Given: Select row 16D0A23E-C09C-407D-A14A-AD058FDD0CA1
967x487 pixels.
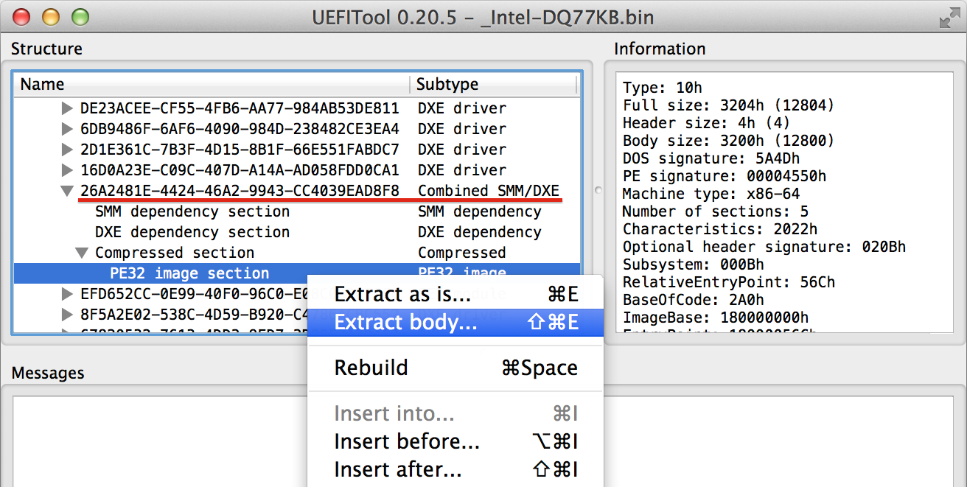Looking at the screenshot, I should click(x=298, y=170).
